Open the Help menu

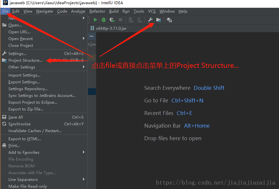click(183, 11)
